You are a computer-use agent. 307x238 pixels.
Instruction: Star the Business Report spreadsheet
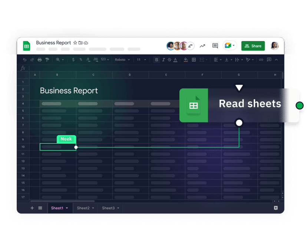tap(75, 43)
